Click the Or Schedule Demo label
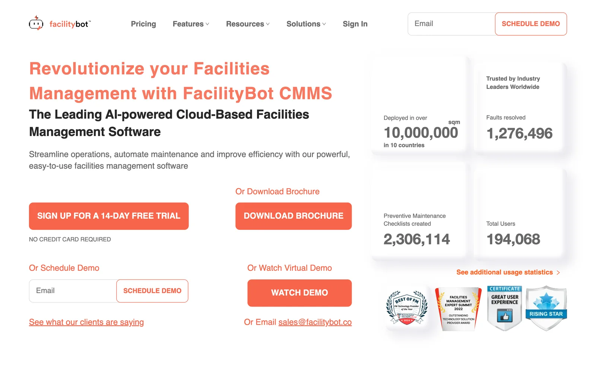 (x=64, y=268)
